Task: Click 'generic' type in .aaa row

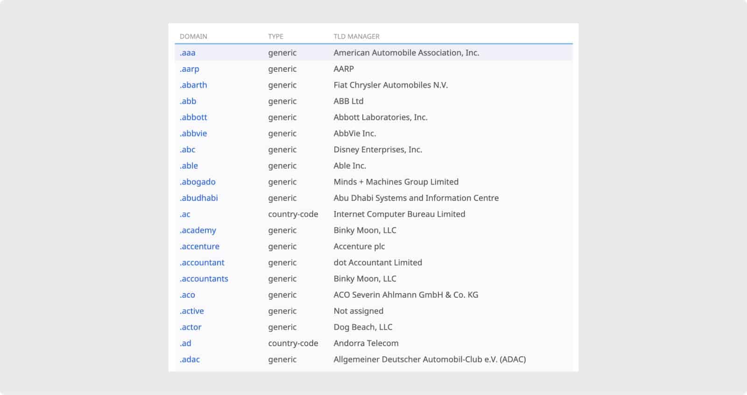Action: tap(282, 53)
